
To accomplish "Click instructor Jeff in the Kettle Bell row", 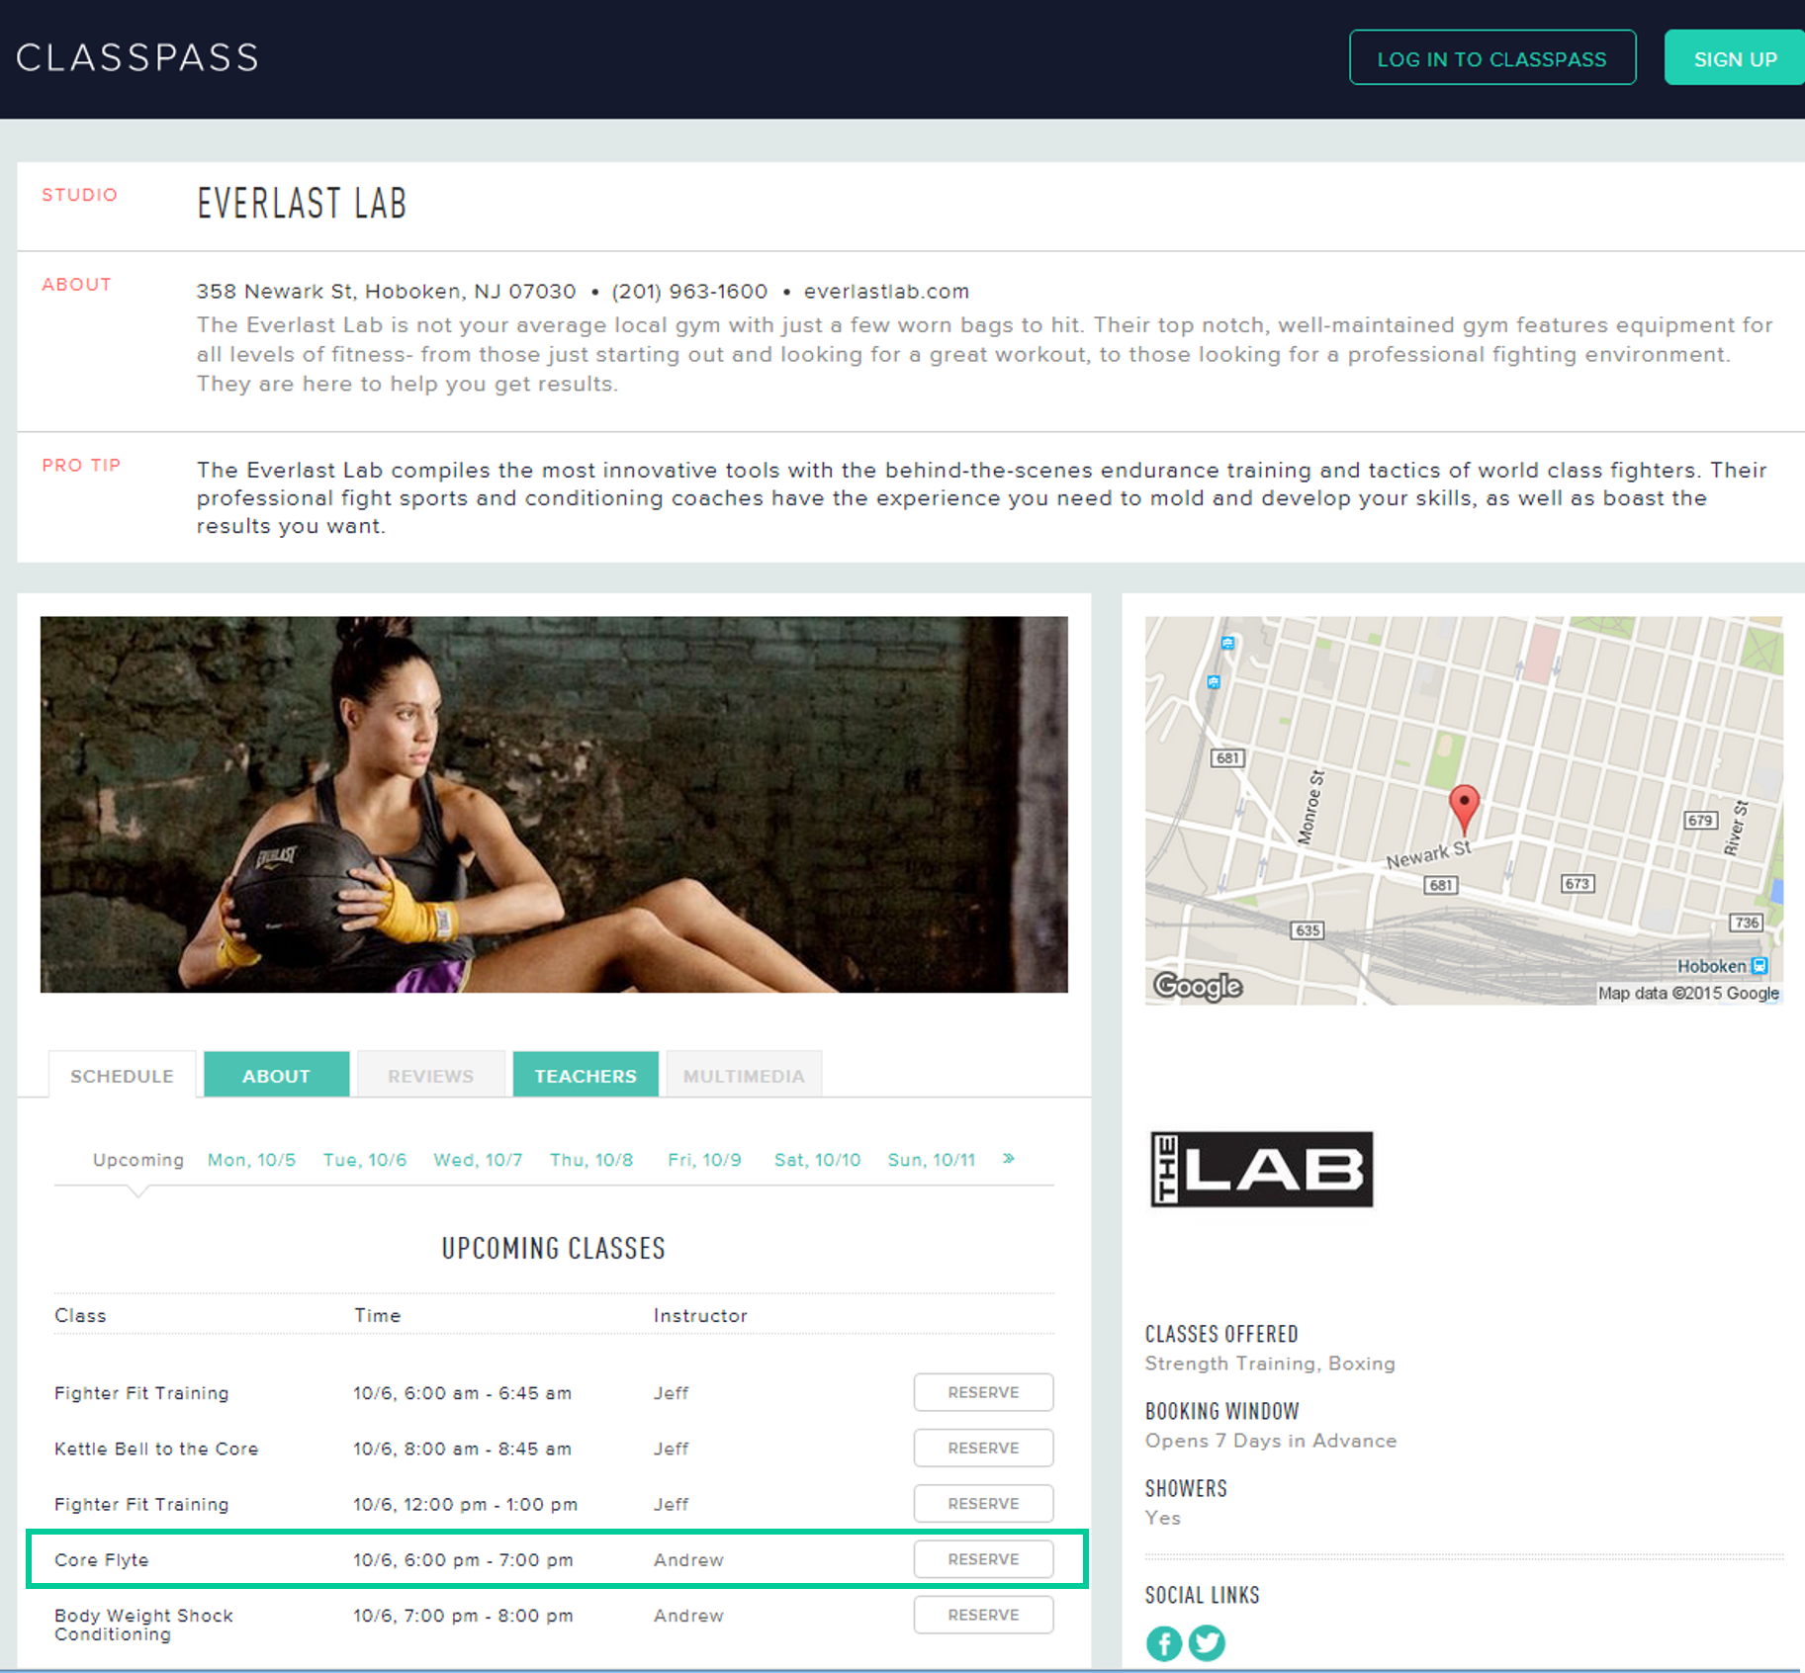I will pyautogui.click(x=671, y=1449).
